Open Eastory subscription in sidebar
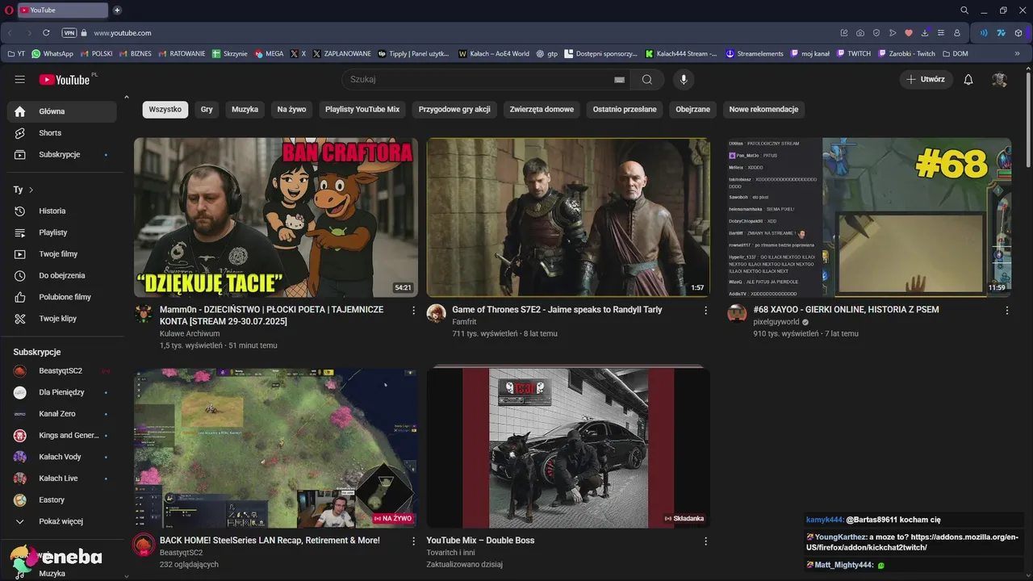1033x581 pixels. pyautogui.click(x=61, y=500)
